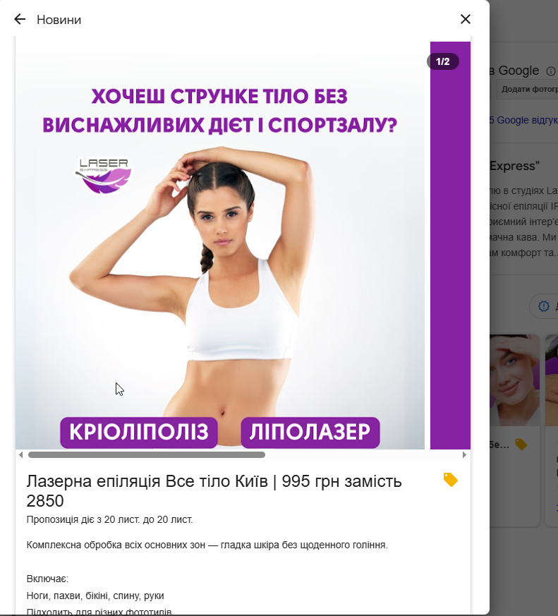Click the horizontal image scrollbar thumb
The image size is (558, 616).
click(147, 454)
